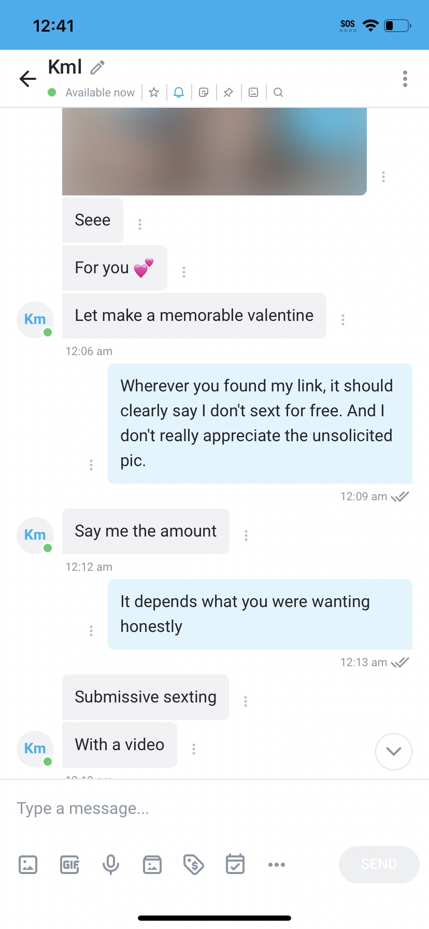429x929 pixels.
Task: Open the chat media gallery icon
Action: pos(253,92)
